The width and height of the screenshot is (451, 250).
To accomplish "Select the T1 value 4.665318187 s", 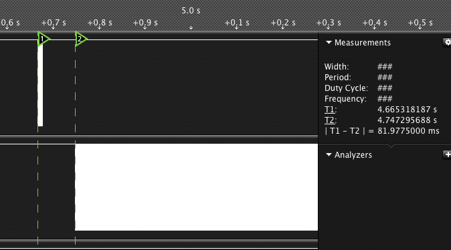I will [407, 110].
